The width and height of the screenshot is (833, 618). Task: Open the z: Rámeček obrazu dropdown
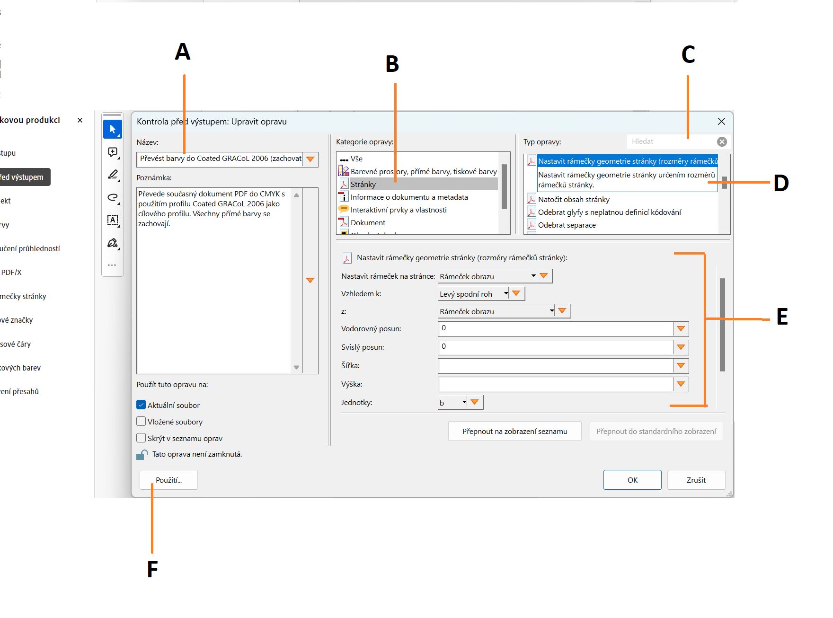point(496,311)
